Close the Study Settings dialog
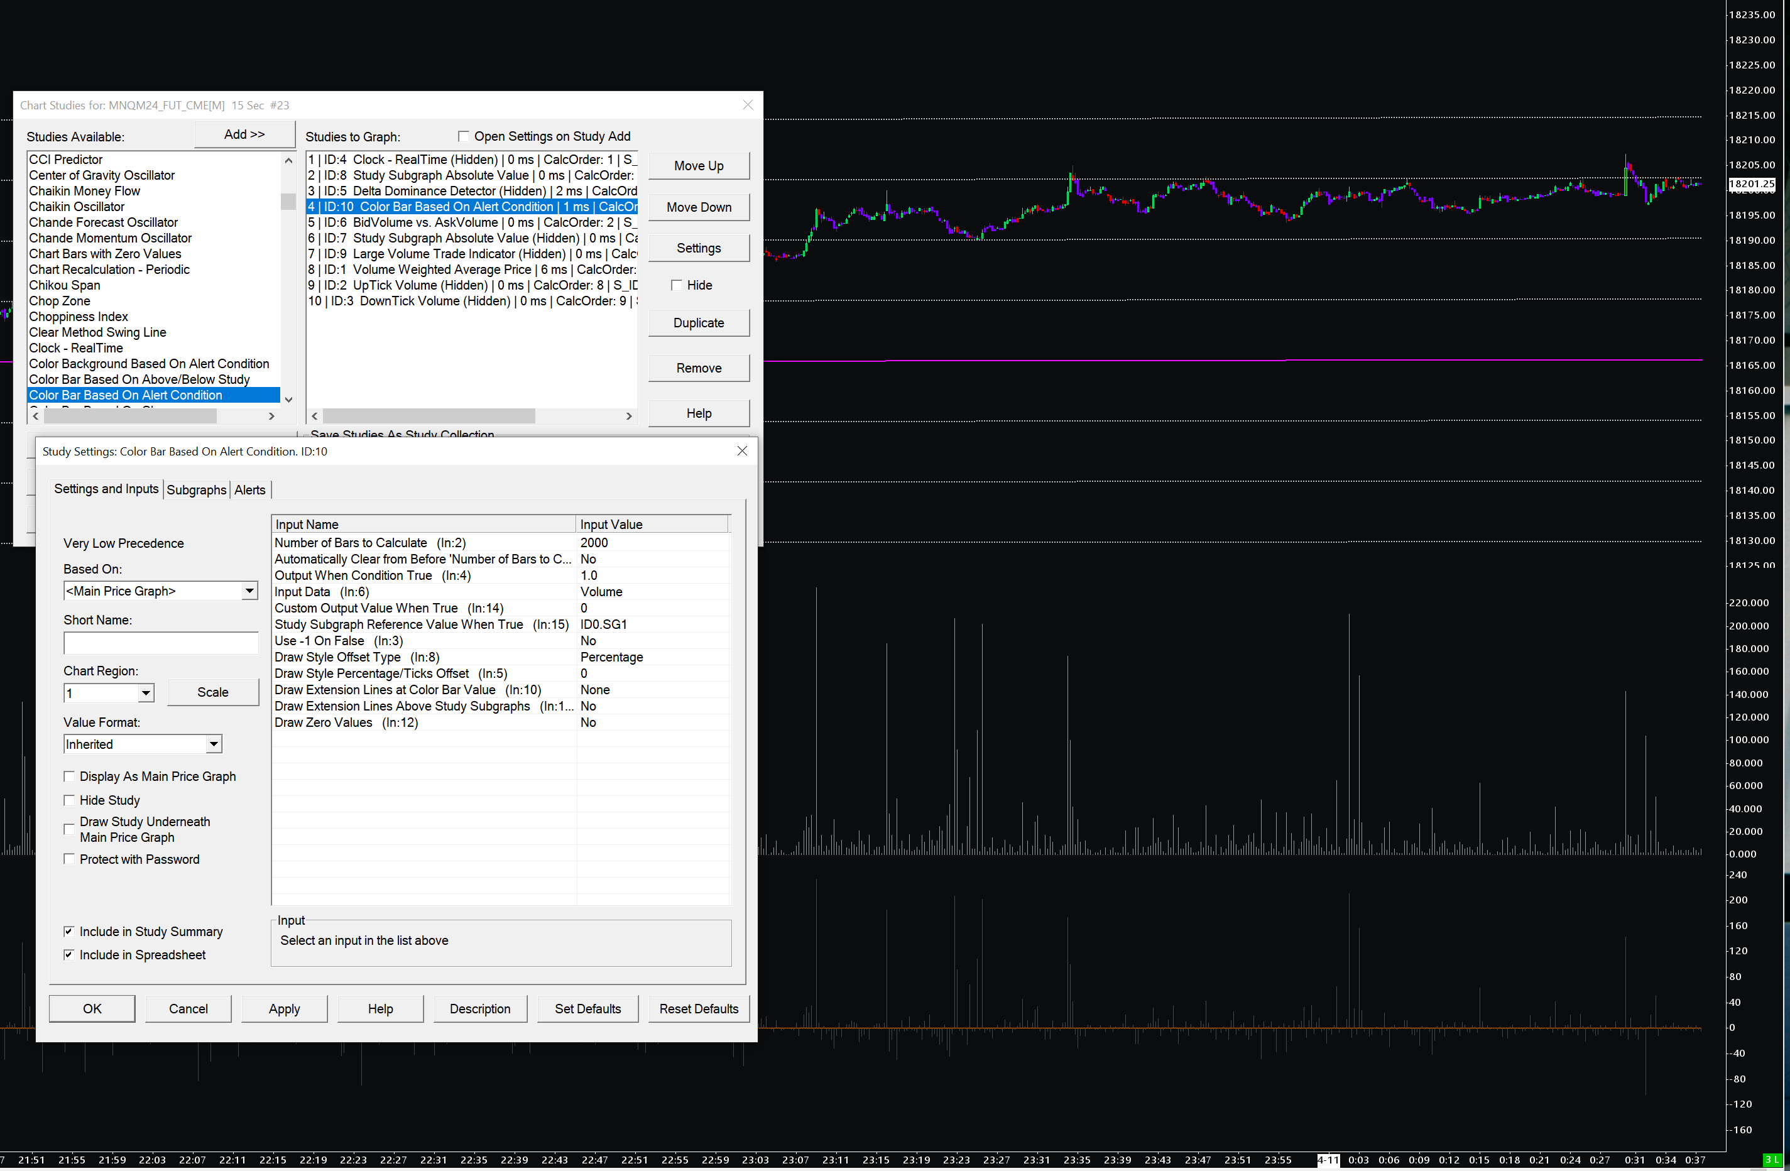 [741, 451]
